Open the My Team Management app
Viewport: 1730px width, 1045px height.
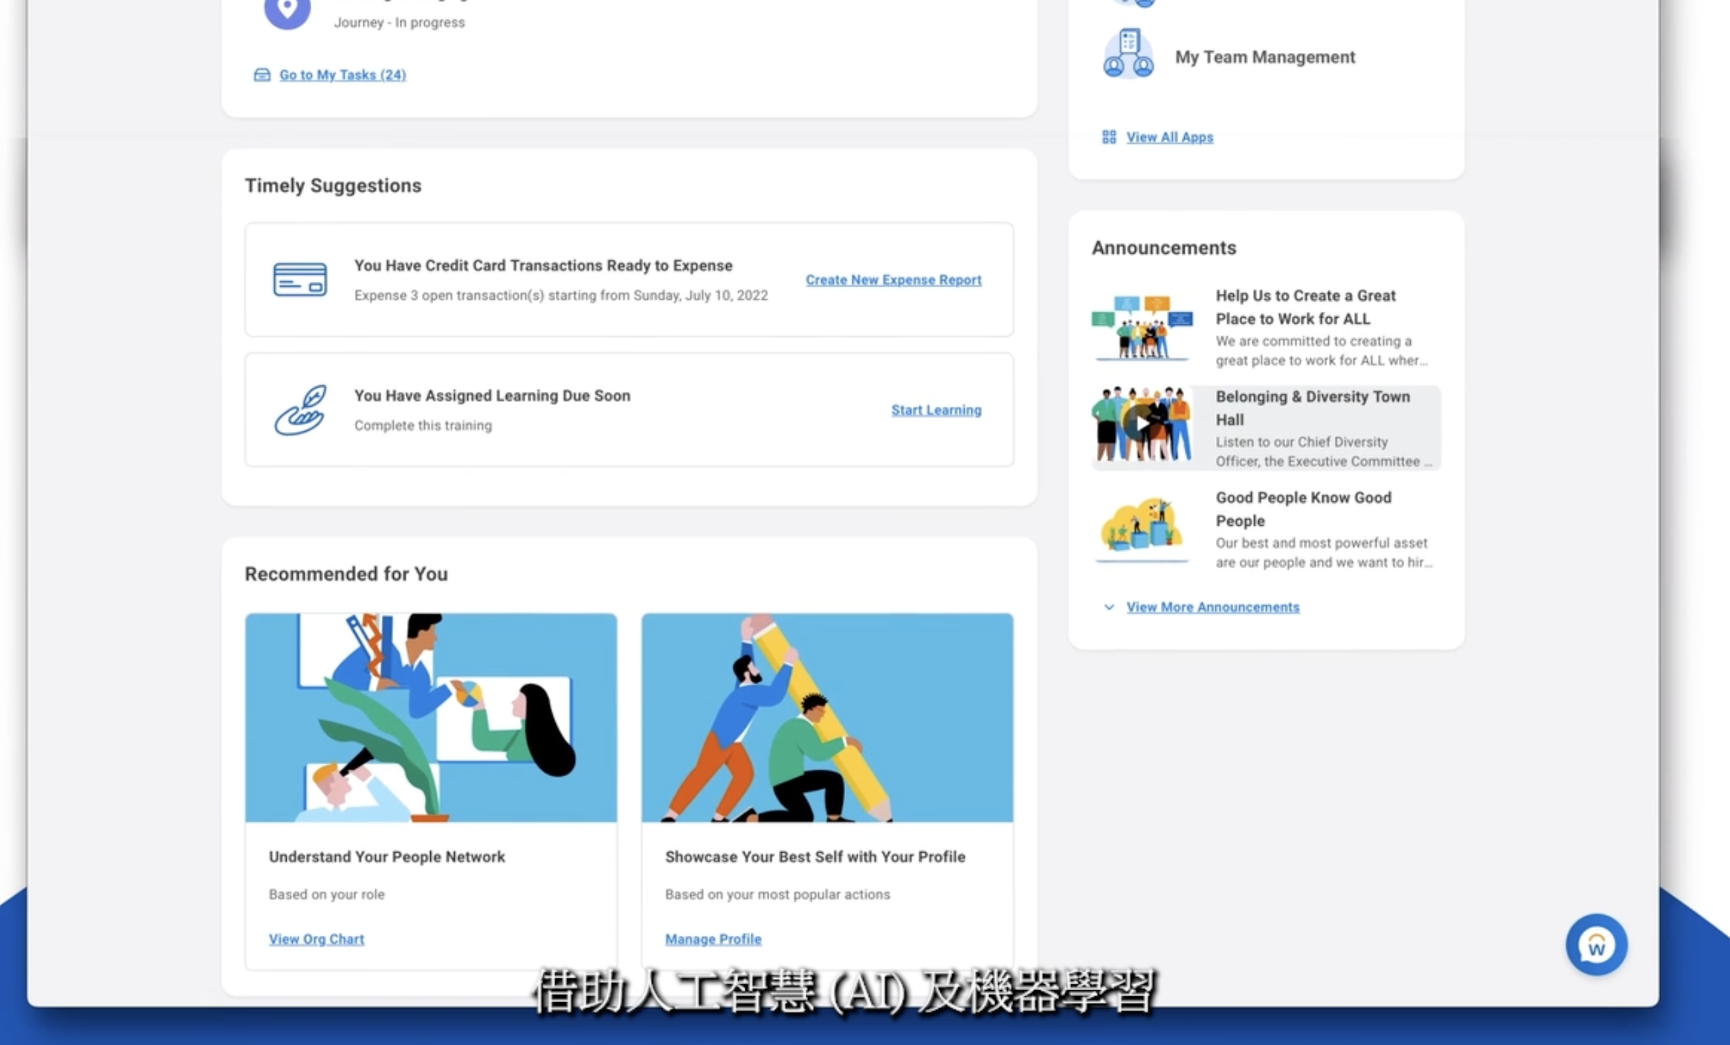point(1263,57)
